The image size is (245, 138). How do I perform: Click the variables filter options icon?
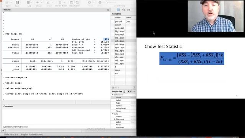(x=113, y=87)
